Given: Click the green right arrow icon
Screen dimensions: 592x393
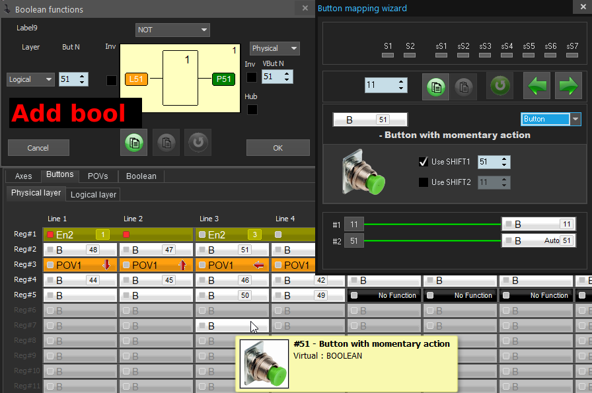Looking at the screenshot, I should click(x=568, y=86).
